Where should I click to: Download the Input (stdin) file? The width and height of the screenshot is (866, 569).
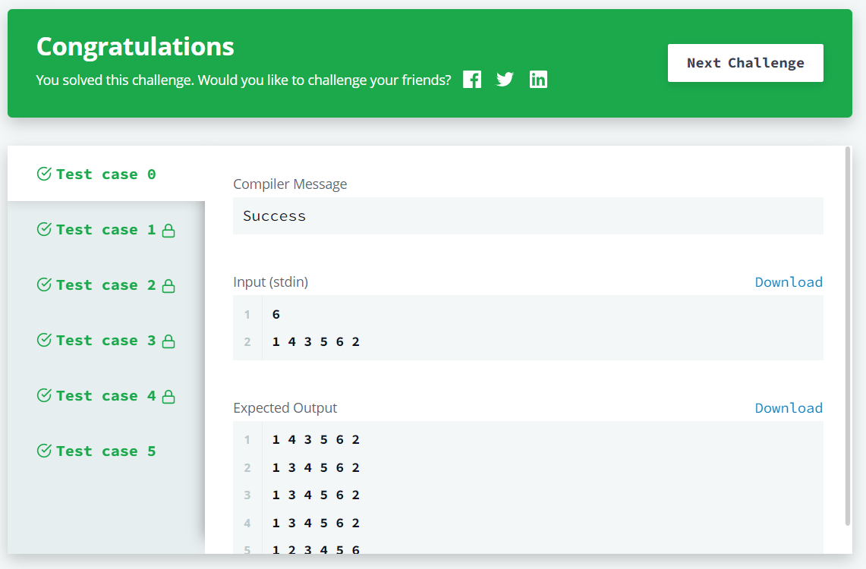coord(789,282)
